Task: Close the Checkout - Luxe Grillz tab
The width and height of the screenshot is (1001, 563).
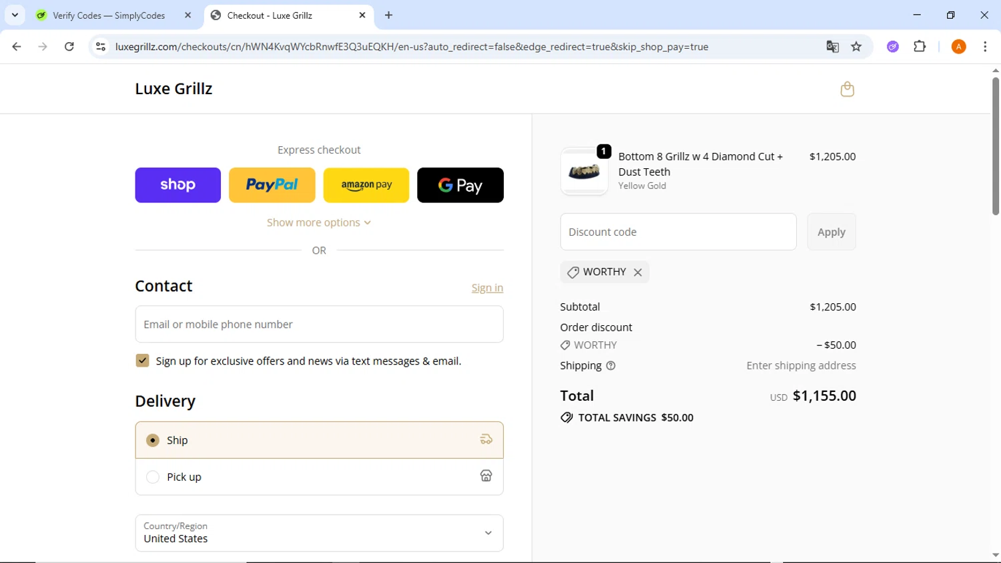Action: [x=362, y=15]
